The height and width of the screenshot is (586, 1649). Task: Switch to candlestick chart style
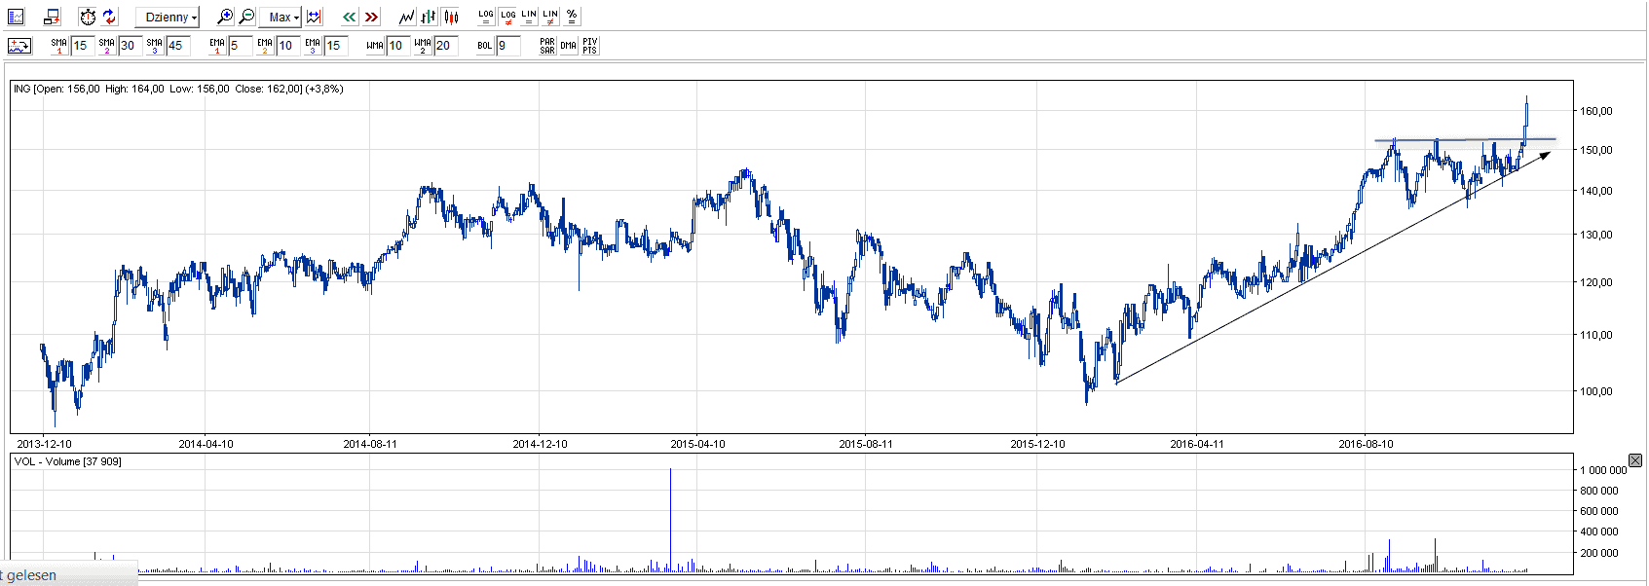450,17
